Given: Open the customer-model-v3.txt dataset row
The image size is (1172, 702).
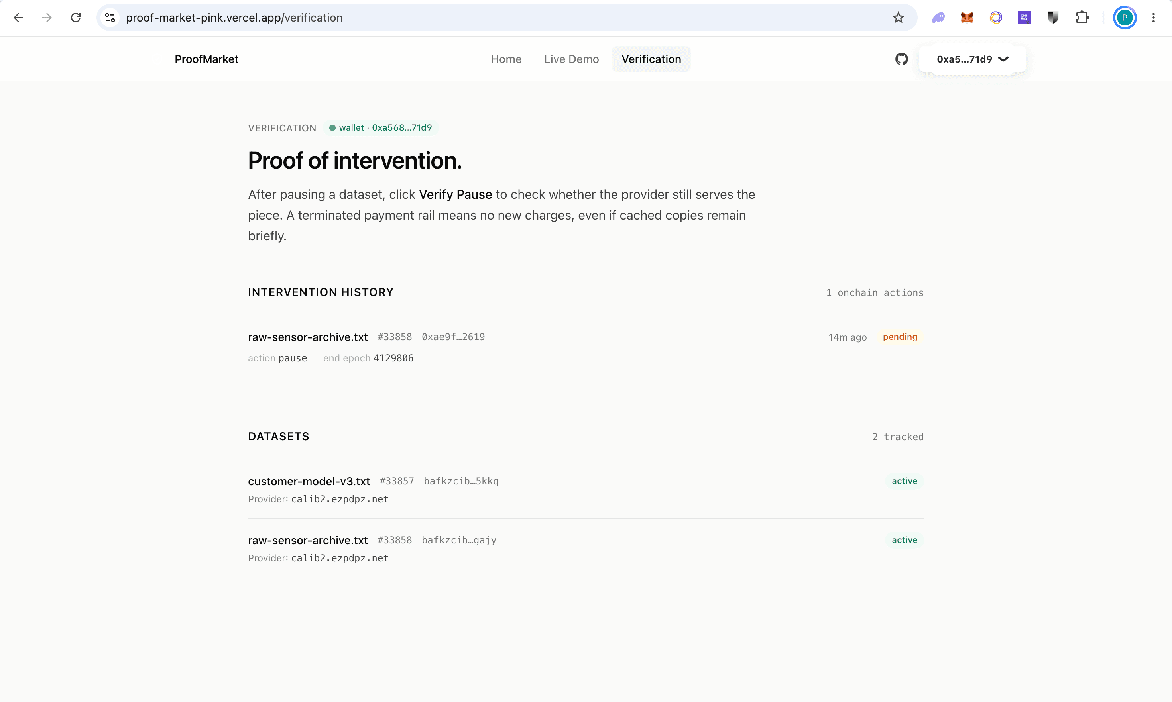Looking at the screenshot, I should pyautogui.click(x=586, y=489).
